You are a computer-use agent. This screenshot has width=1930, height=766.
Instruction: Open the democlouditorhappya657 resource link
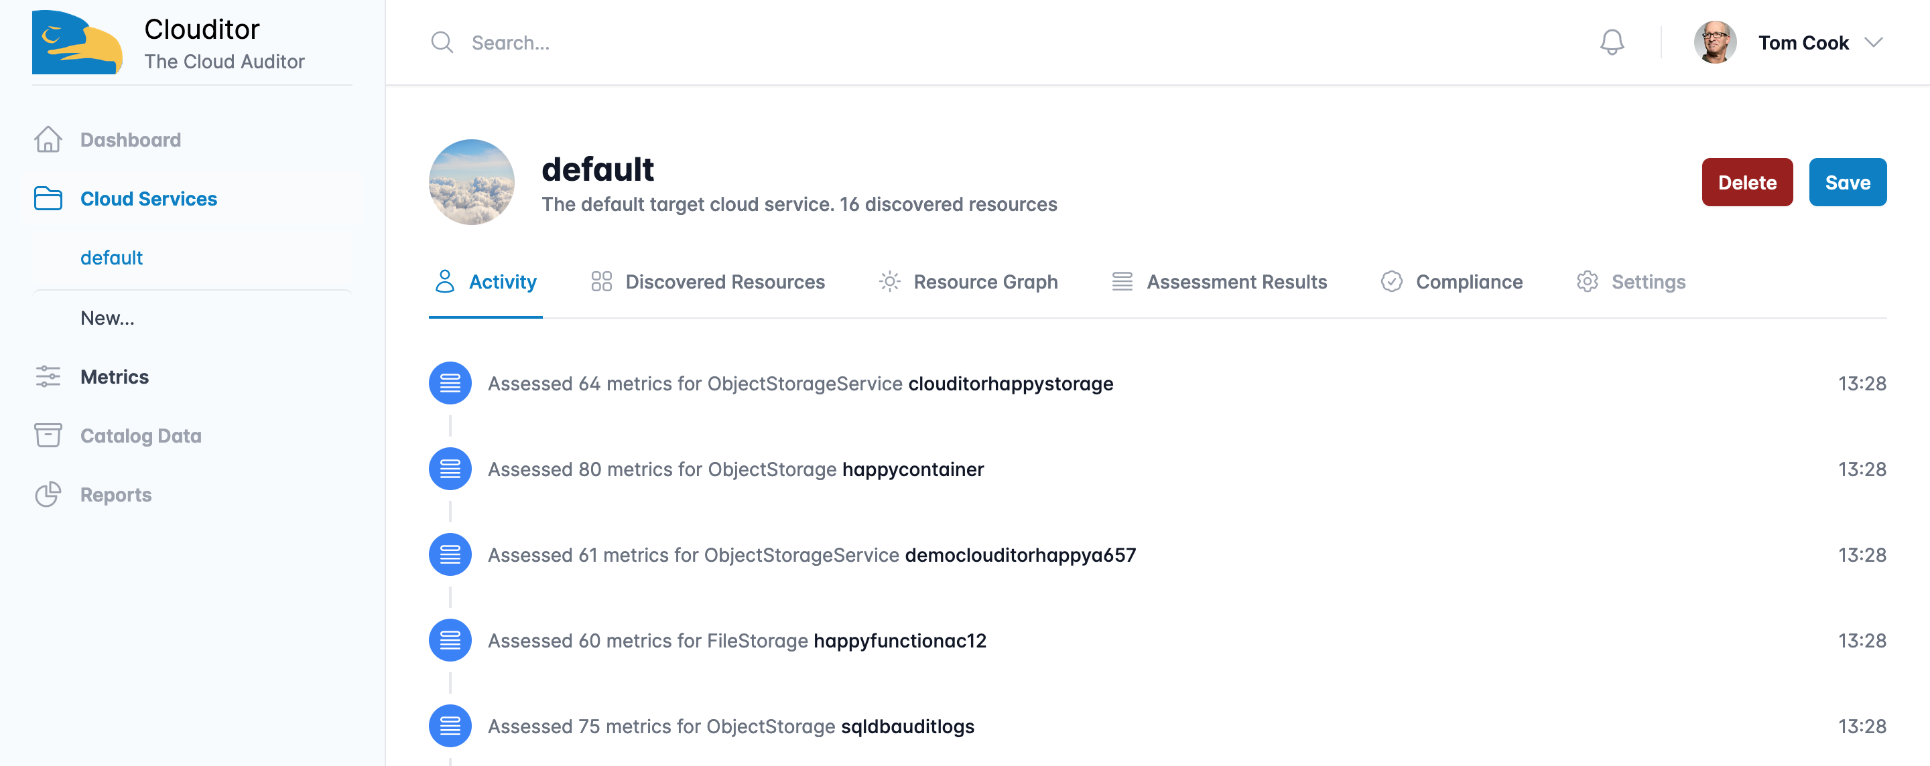1020,555
